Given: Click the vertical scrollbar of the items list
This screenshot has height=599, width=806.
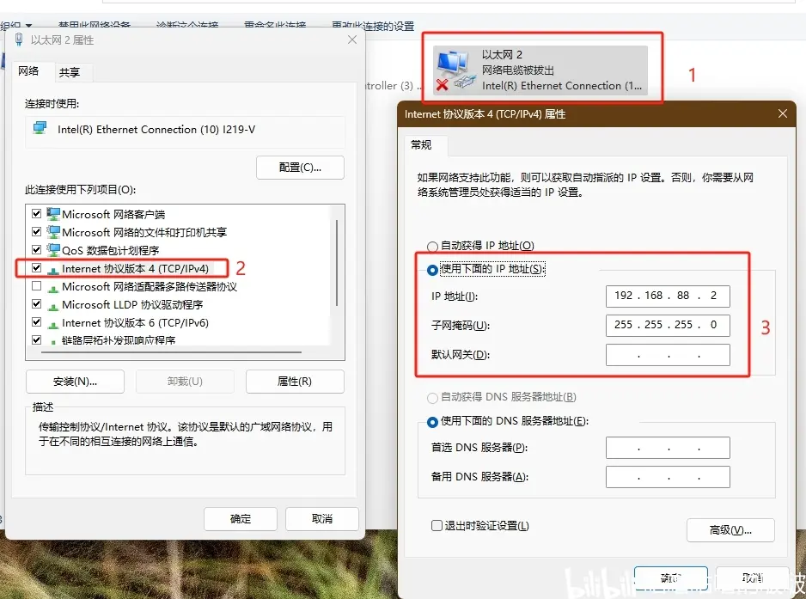Looking at the screenshot, I should [337, 262].
